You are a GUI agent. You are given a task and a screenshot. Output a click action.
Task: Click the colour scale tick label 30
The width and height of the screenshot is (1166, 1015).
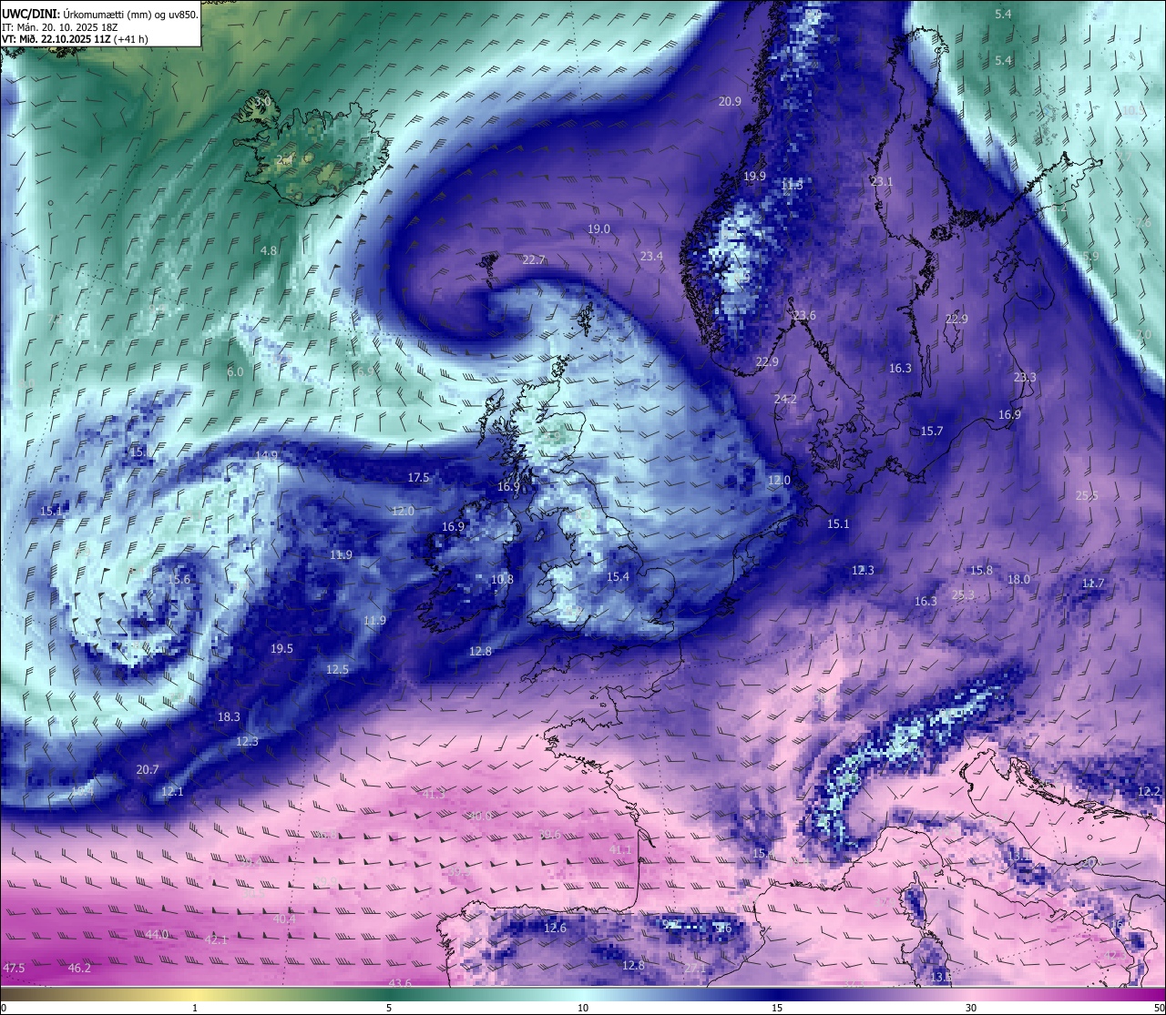[971, 1008]
